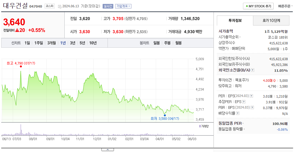This screenshot has height=152, width=294.
Task: Click the 거래대금 value 4,930 백만
Action: [x=193, y=32]
